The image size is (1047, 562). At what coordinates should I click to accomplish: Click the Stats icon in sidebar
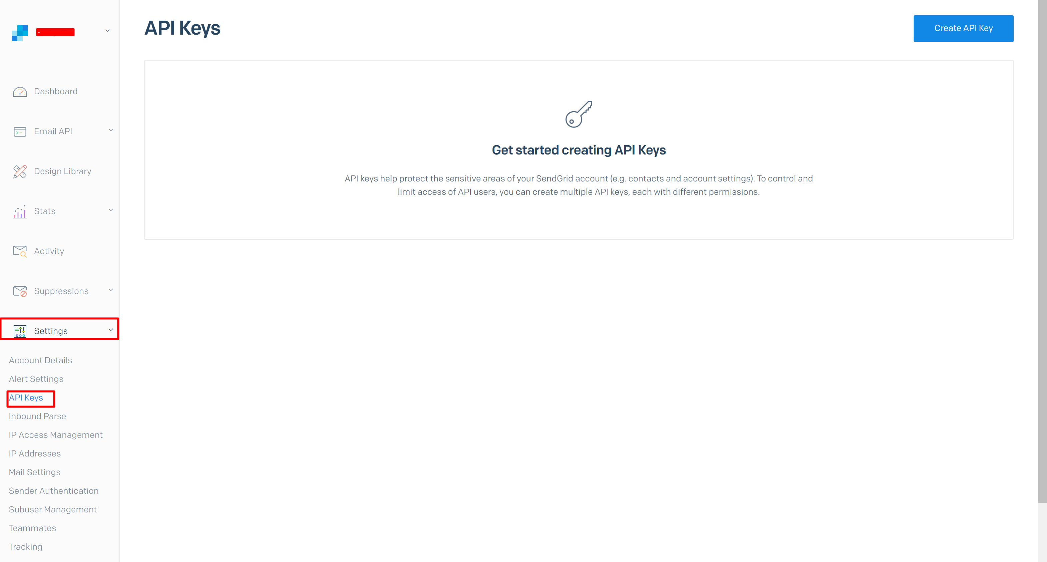click(x=20, y=211)
